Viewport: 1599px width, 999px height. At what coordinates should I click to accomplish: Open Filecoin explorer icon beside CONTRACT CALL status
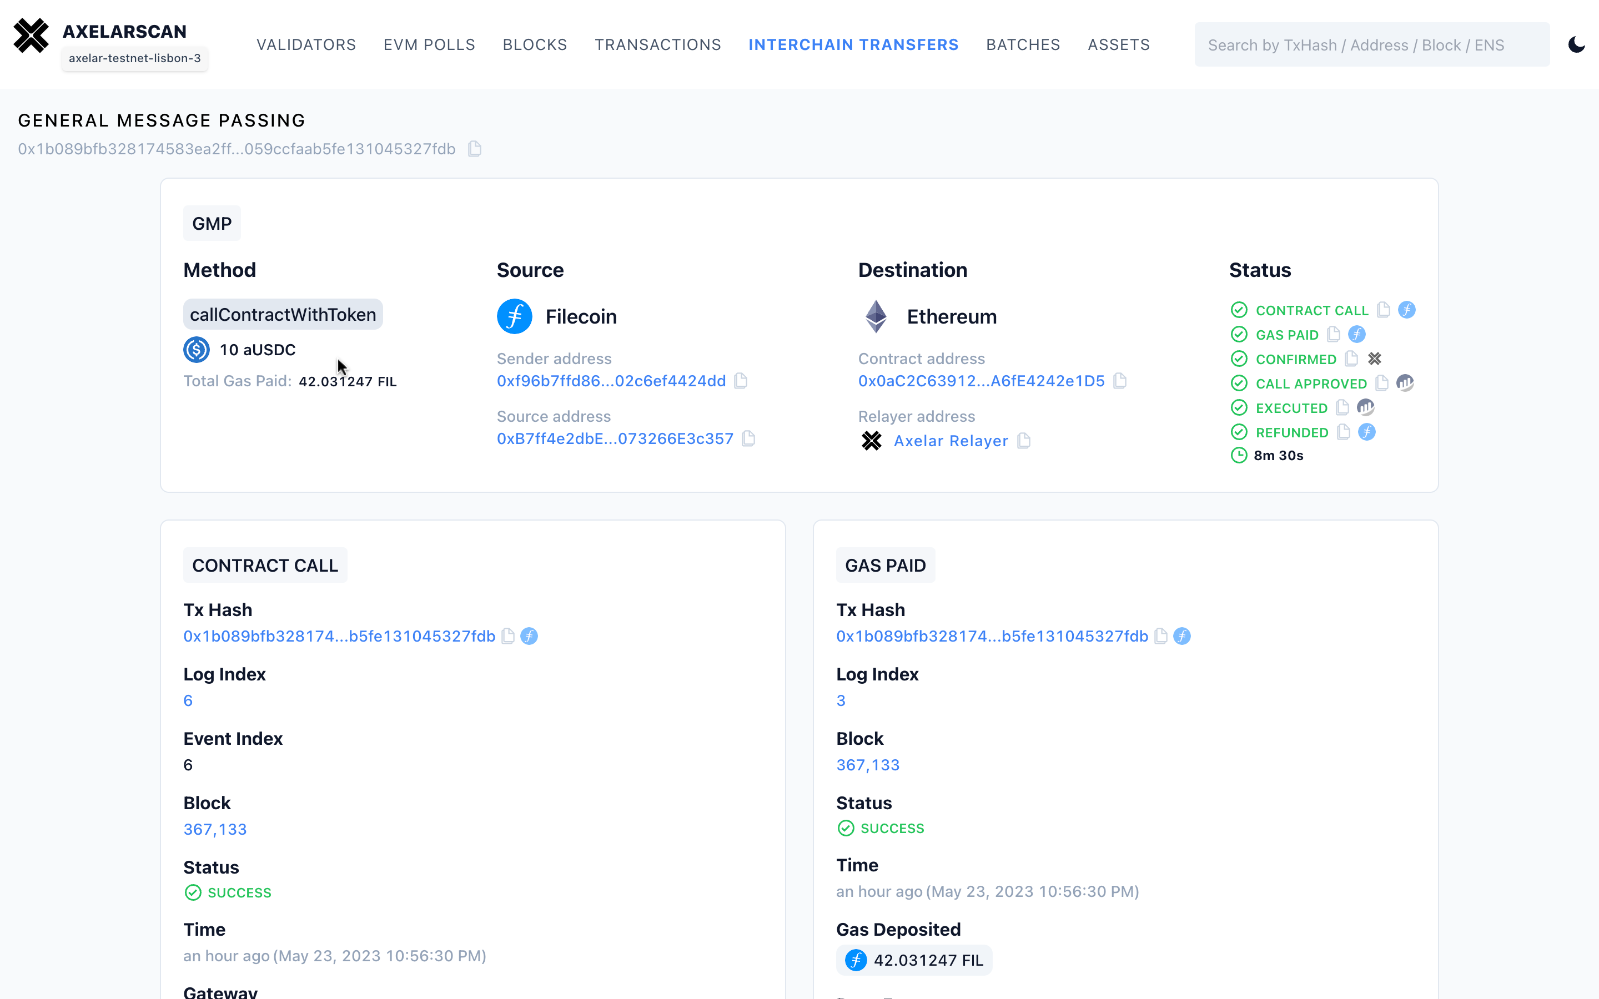(1407, 310)
